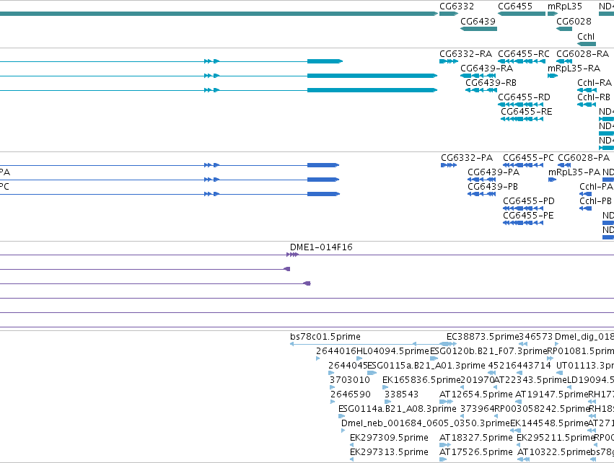Select the CG6028 gene label
Screen dimensions: 614x463
point(574,21)
